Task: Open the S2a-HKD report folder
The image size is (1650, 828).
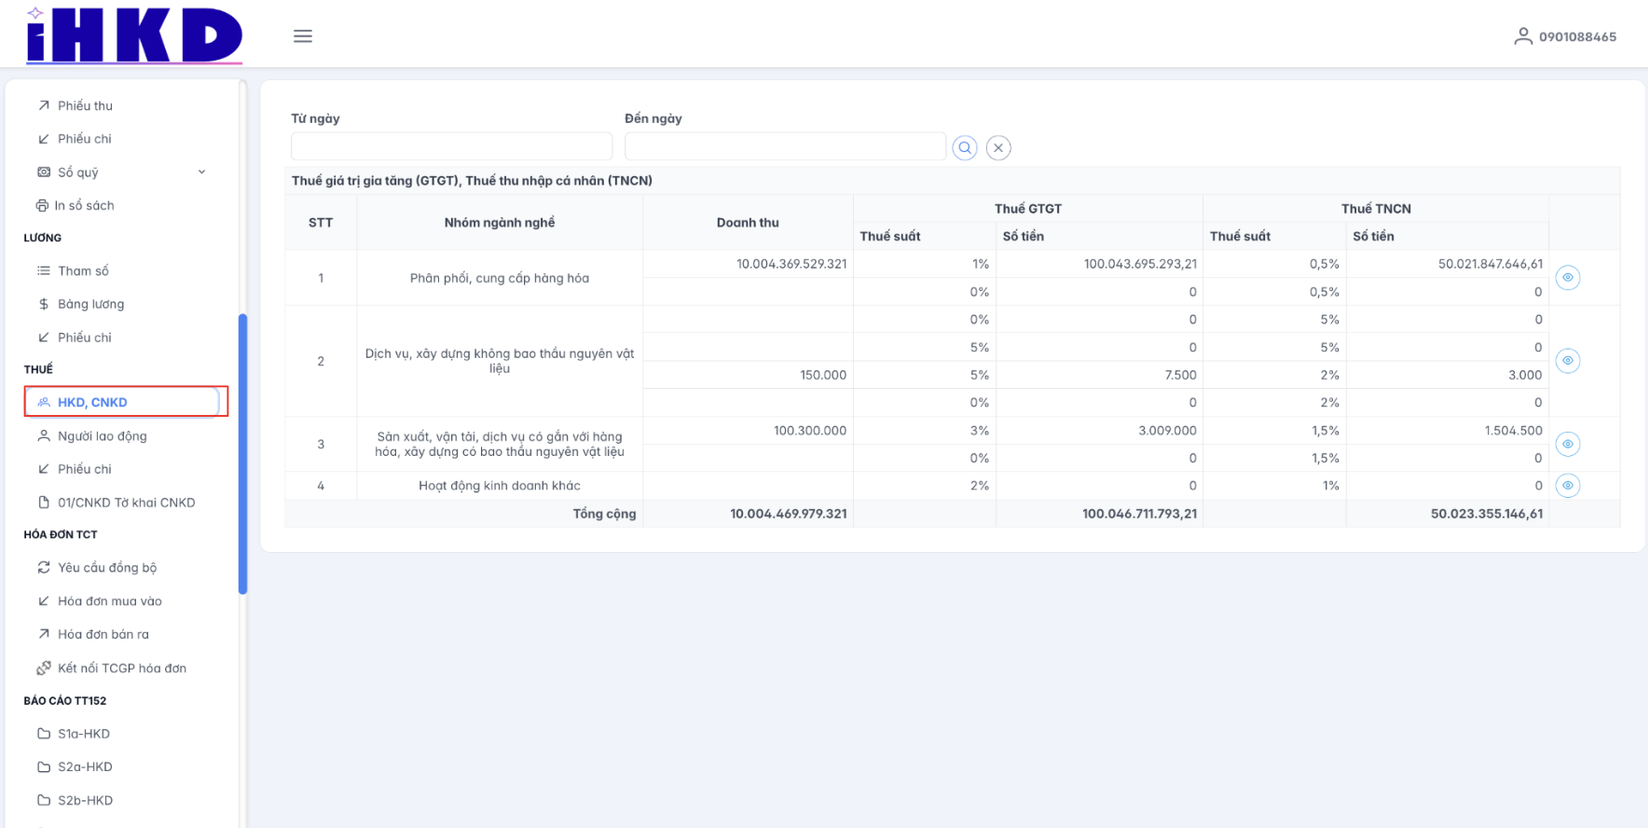Action: [x=85, y=766]
